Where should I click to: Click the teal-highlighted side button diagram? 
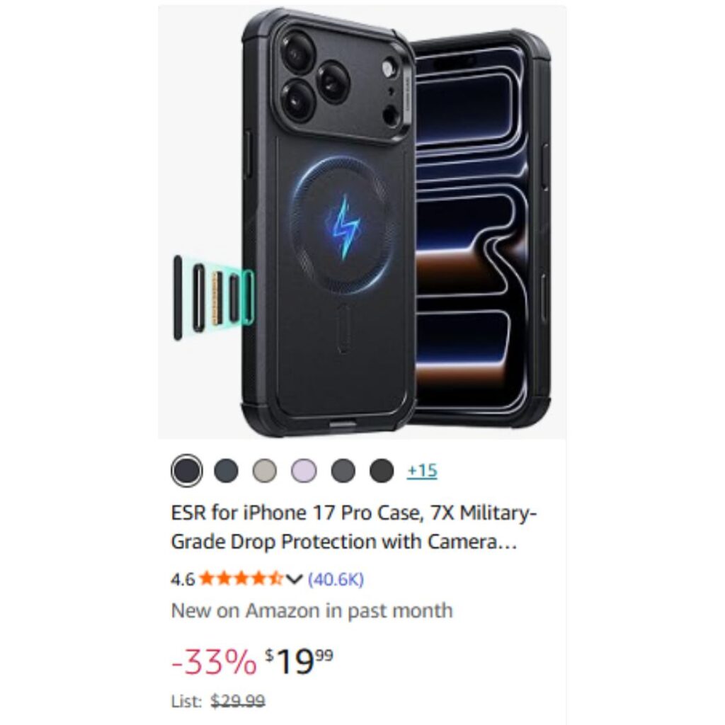click(214, 298)
